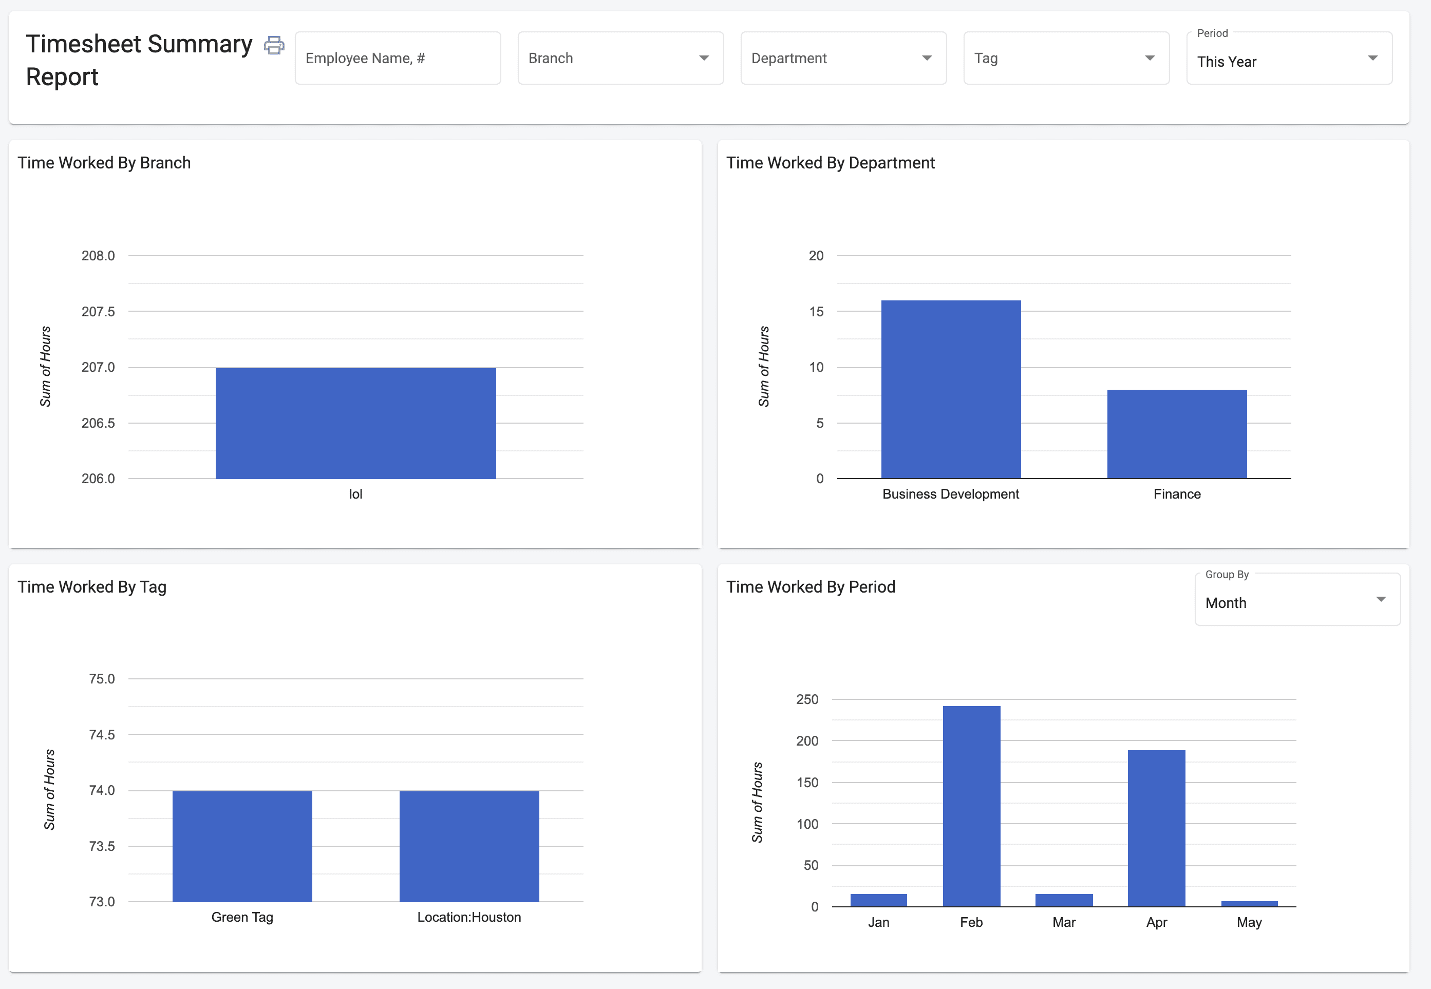The height and width of the screenshot is (989, 1431).
Task: Click the Time Worked By Branch title
Action: (x=104, y=162)
